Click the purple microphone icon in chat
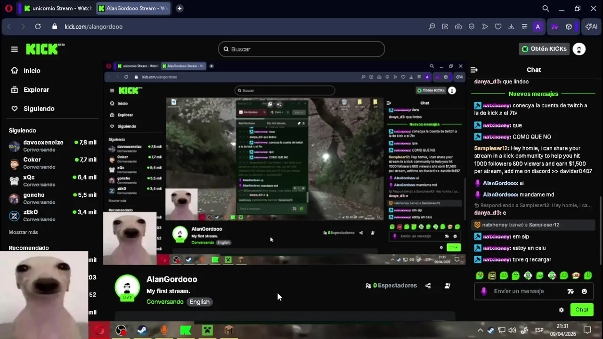603x339 pixels. [x=483, y=291]
